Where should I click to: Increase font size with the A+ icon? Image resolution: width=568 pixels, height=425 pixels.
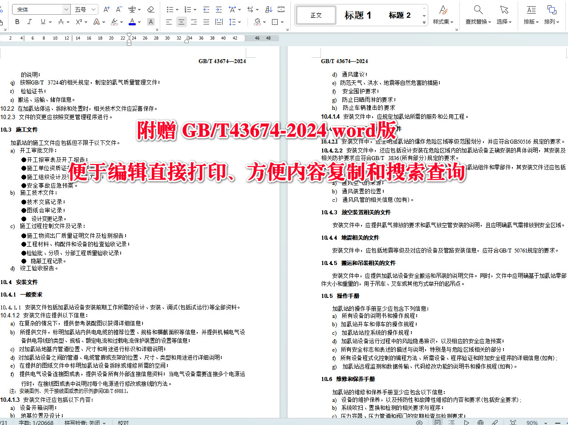point(106,9)
